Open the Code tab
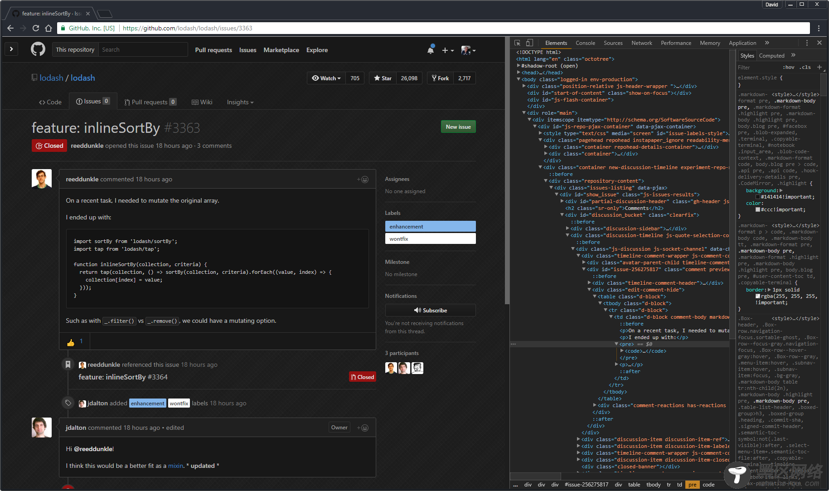829x491 pixels. [50, 102]
